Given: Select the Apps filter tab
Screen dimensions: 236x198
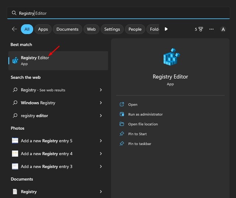Looking at the screenshot, I should 43,29.
